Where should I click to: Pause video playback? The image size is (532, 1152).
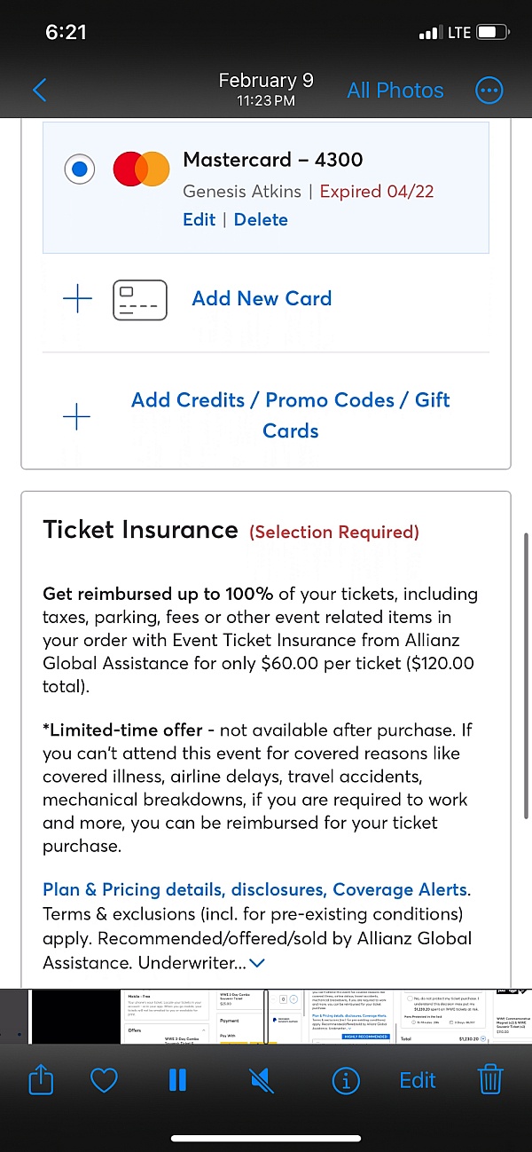(177, 1079)
